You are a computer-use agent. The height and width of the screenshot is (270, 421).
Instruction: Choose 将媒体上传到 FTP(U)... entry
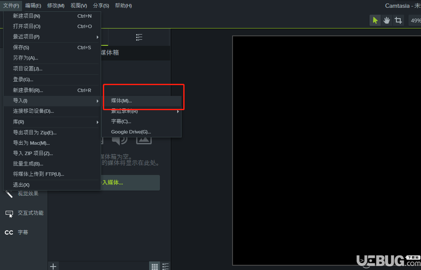coord(52,174)
